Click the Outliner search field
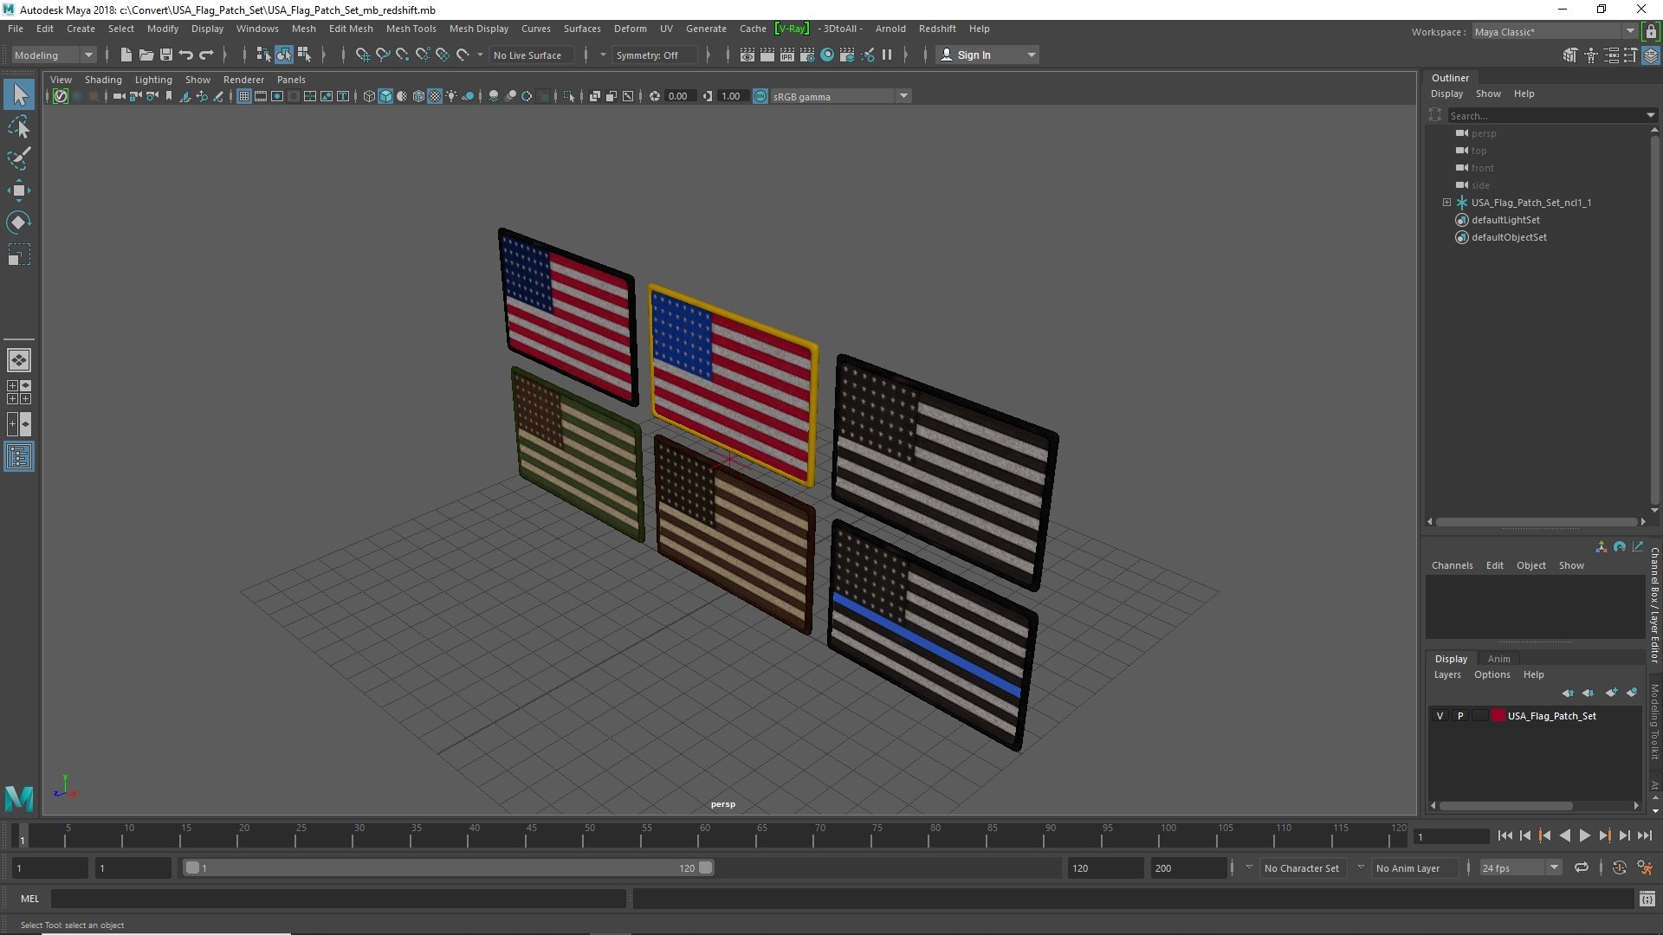The height and width of the screenshot is (935, 1663). click(x=1546, y=115)
